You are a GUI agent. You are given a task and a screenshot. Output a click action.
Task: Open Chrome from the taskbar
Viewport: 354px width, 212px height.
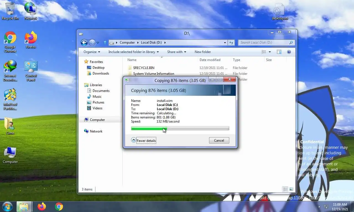coord(59,206)
